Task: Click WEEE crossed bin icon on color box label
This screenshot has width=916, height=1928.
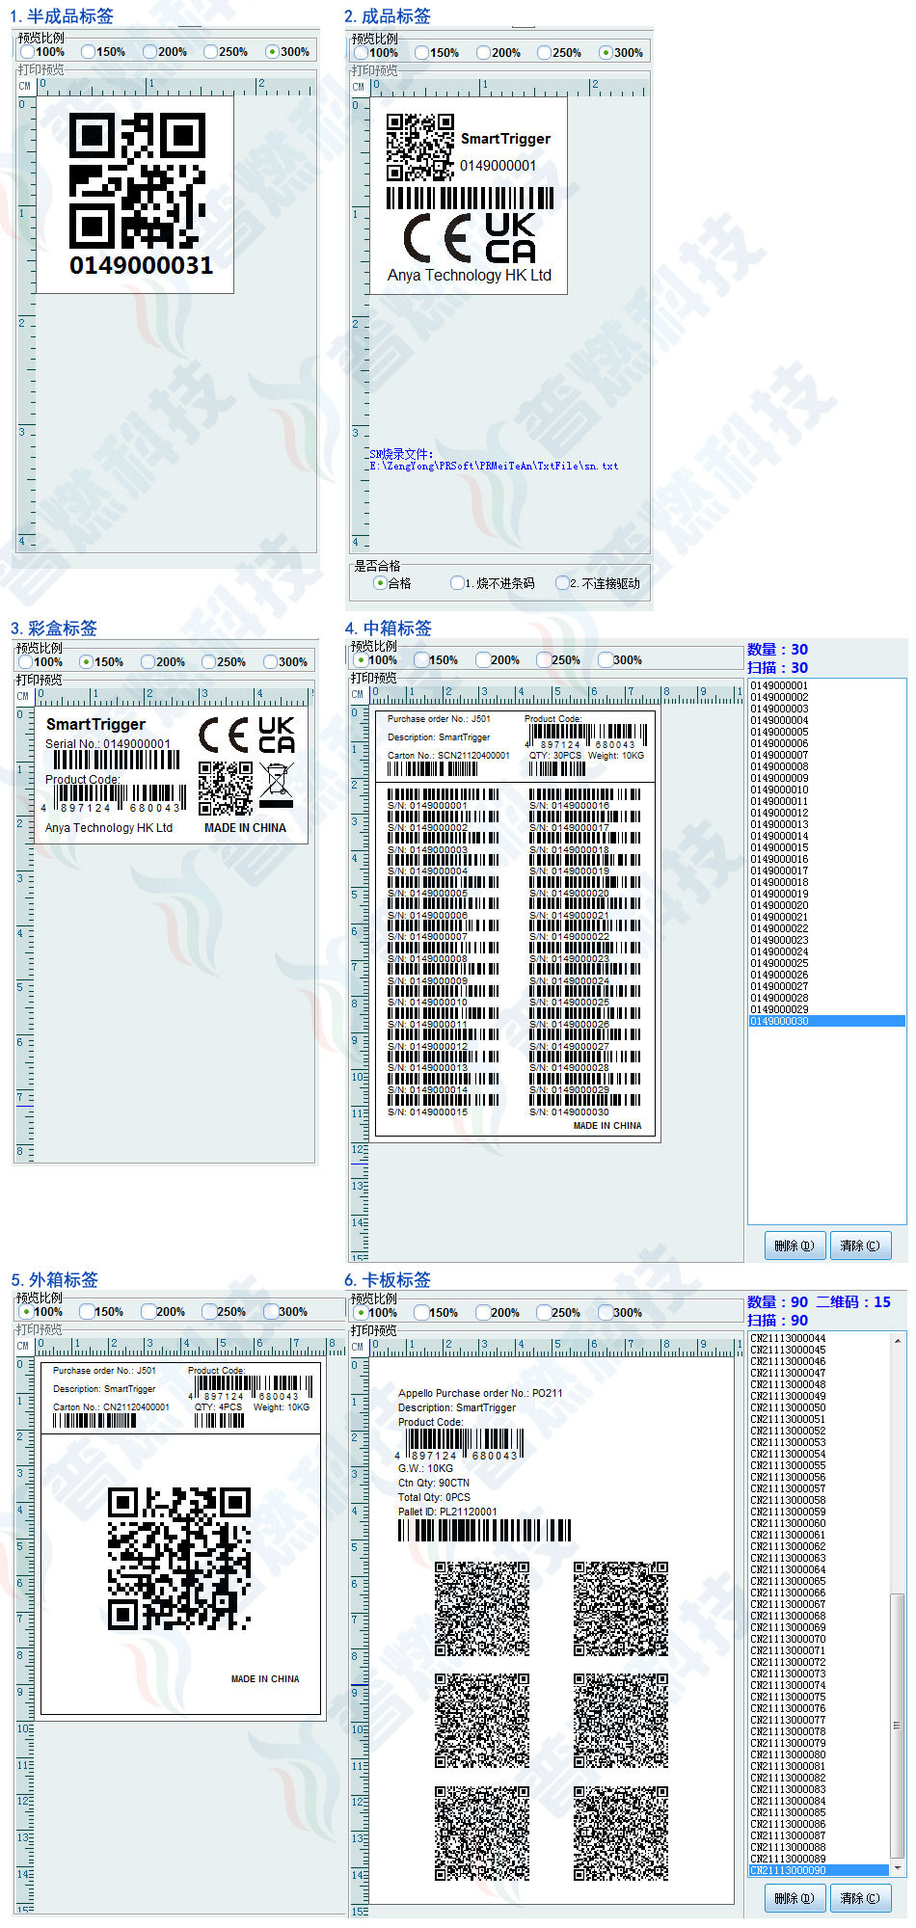Action: pyautogui.click(x=277, y=786)
